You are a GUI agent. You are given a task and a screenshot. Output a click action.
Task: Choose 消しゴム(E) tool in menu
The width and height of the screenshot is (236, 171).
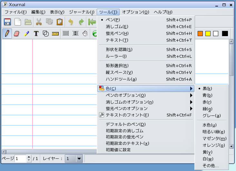[x=146, y=27]
